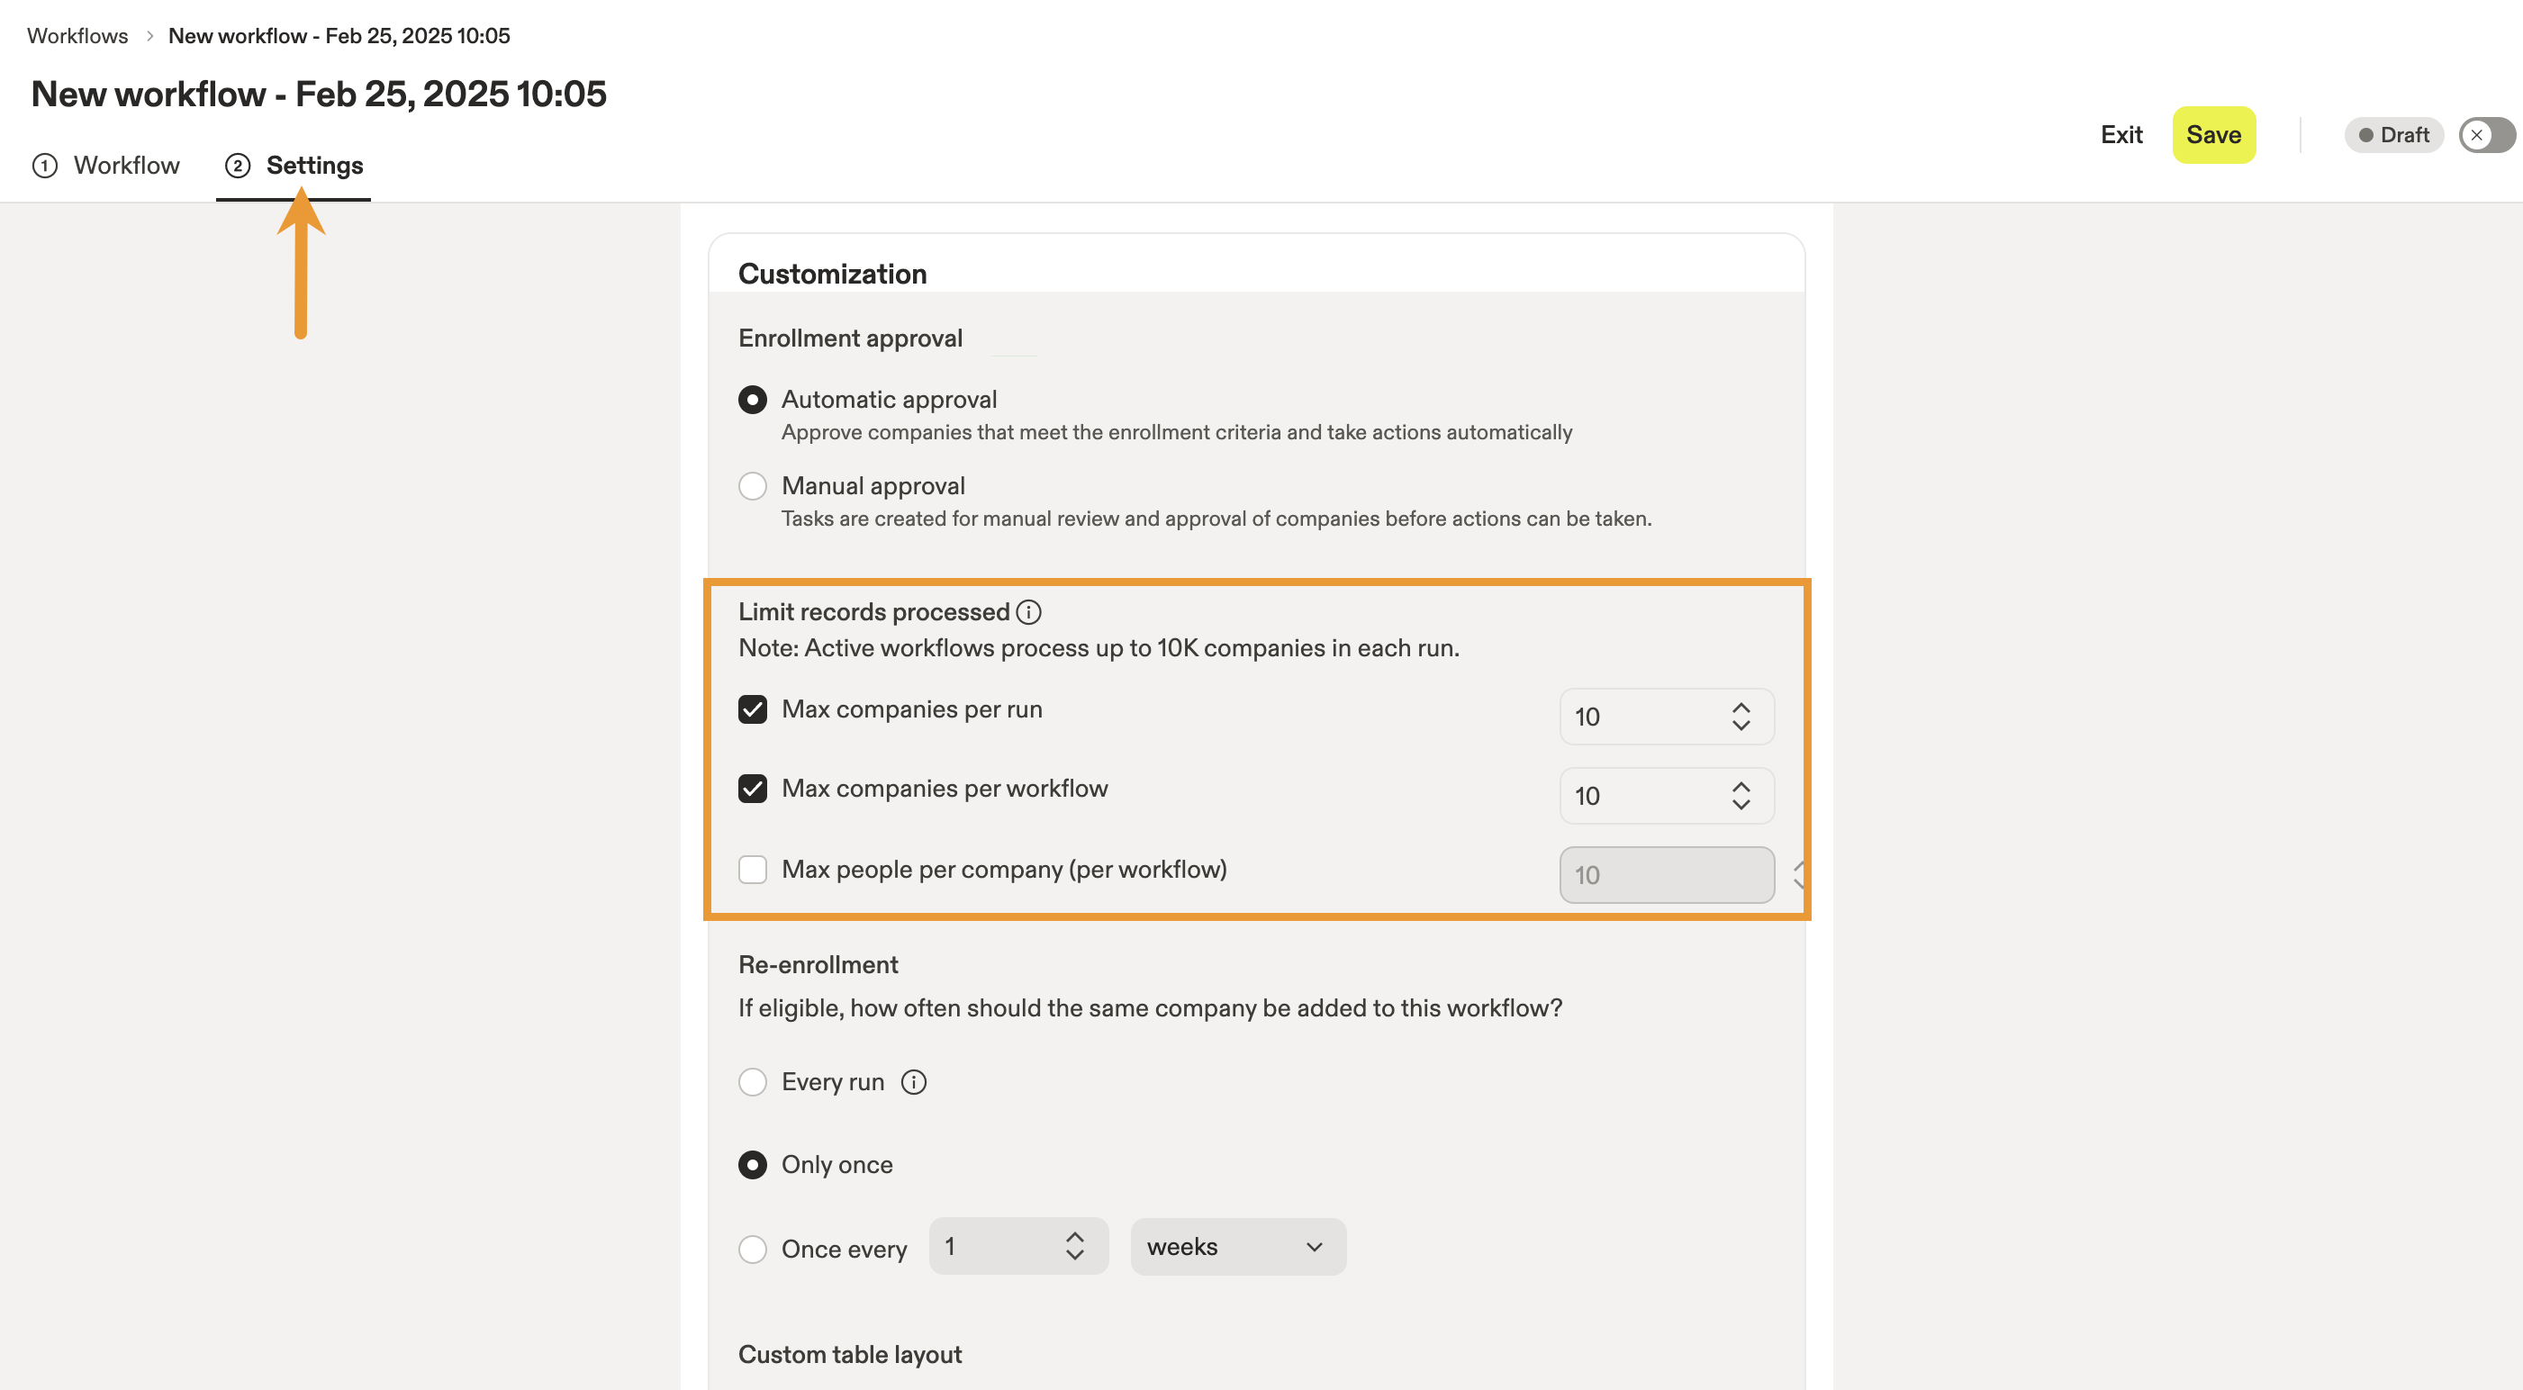
Task: Open the weeks interval dropdown
Action: pyautogui.click(x=1238, y=1246)
